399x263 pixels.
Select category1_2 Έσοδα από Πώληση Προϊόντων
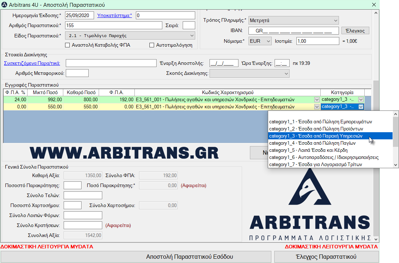(330, 129)
